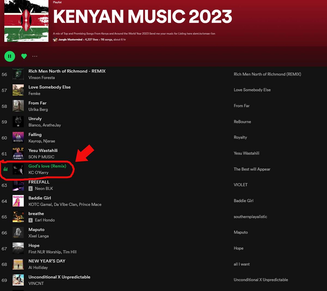Open Rich Men North of Richmond album art
The height and width of the screenshot is (291, 327).
[x=18, y=74]
